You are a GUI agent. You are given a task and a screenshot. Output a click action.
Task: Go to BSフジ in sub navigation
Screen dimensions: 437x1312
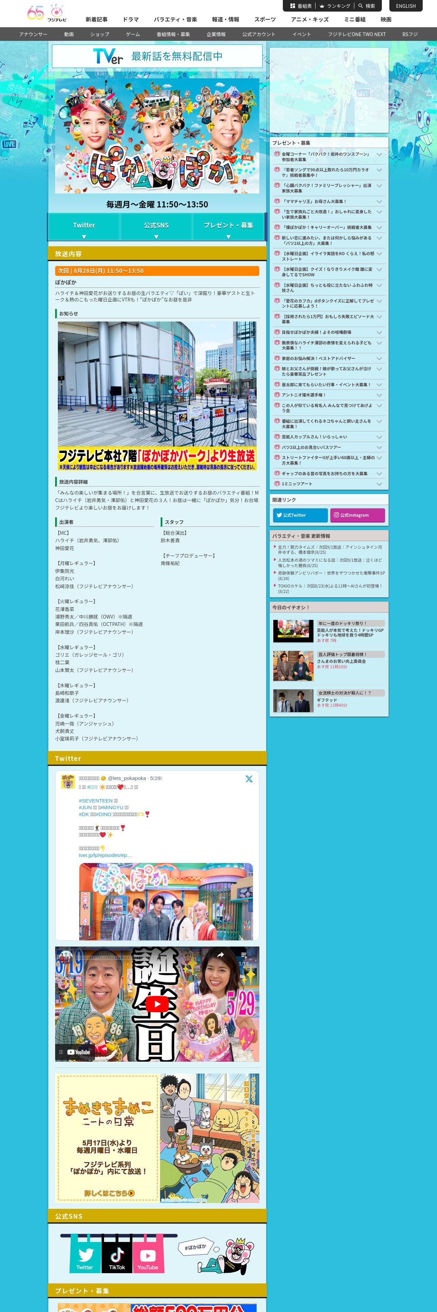pos(410,34)
